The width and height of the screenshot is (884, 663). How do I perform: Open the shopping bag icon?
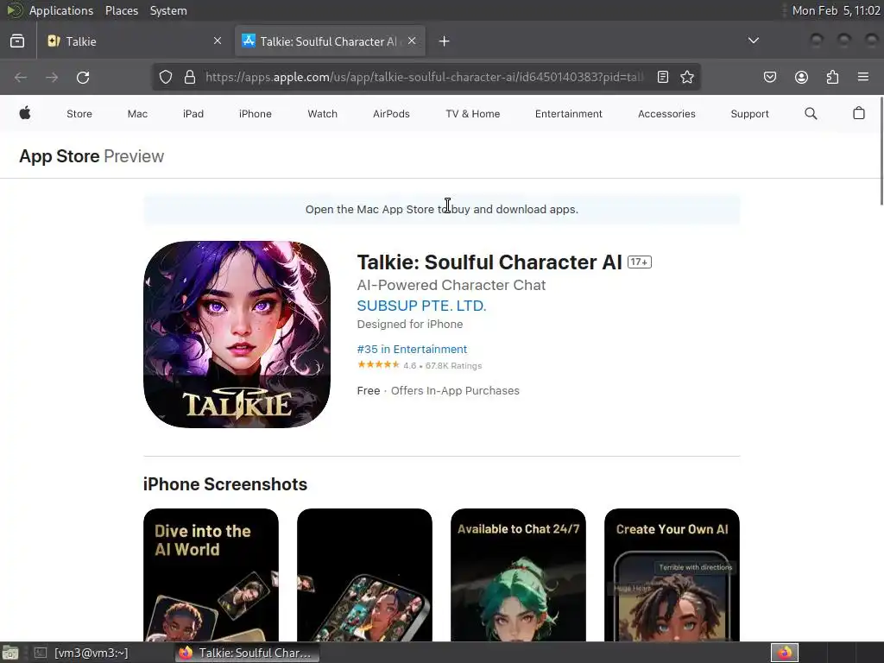pos(859,113)
